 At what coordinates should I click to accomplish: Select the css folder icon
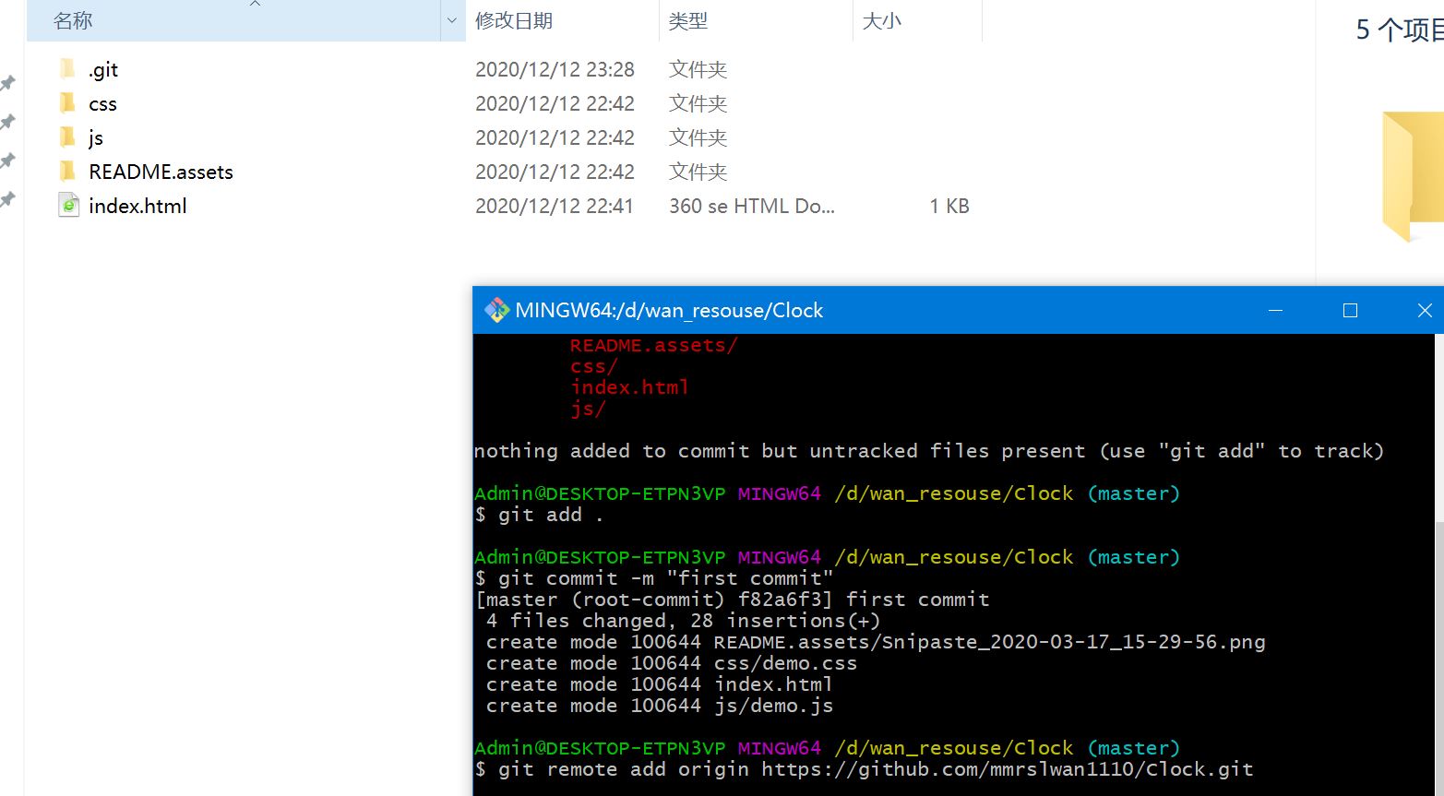pyautogui.click(x=67, y=103)
